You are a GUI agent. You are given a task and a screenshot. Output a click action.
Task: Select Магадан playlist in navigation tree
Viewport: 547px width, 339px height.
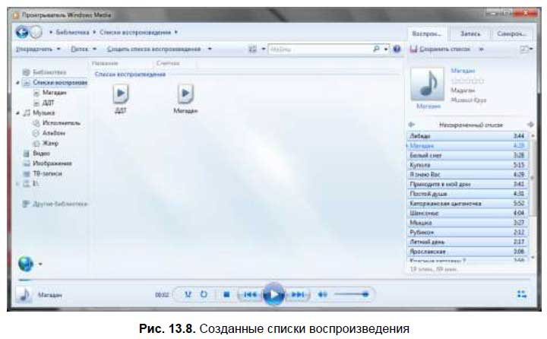[x=54, y=93]
